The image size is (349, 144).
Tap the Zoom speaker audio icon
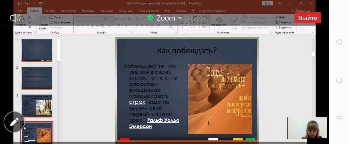(x=15, y=18)
